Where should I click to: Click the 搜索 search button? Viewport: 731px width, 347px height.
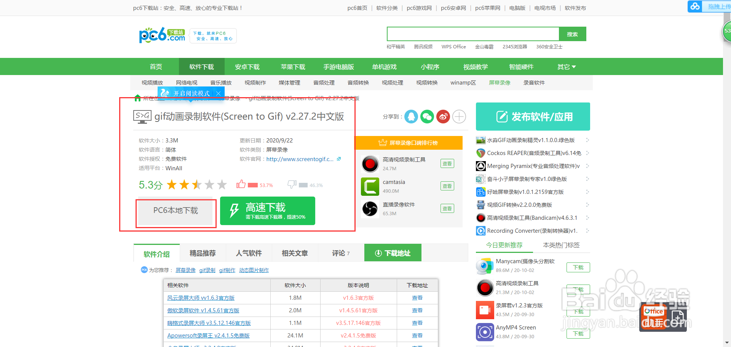[572, 34]
